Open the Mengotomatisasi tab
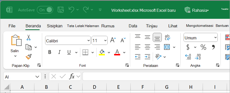 (199, 26)
